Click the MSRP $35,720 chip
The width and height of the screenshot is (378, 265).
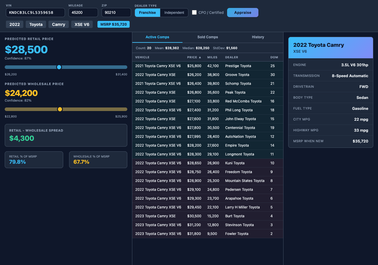113,24
